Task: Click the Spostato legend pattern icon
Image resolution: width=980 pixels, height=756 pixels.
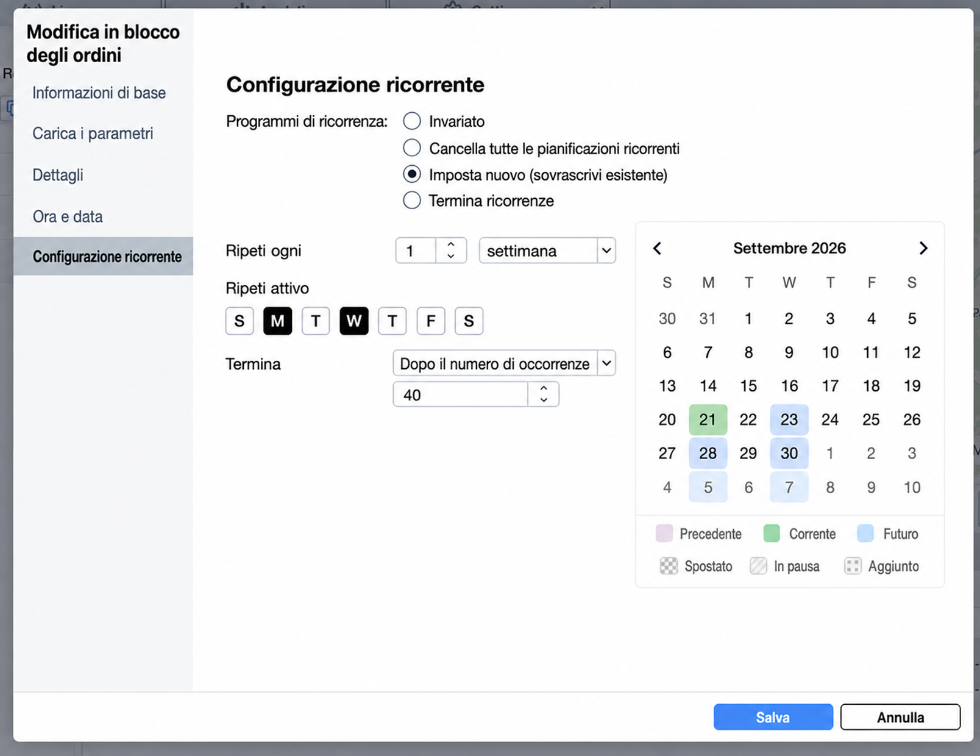Action: [x=669, y=566]
